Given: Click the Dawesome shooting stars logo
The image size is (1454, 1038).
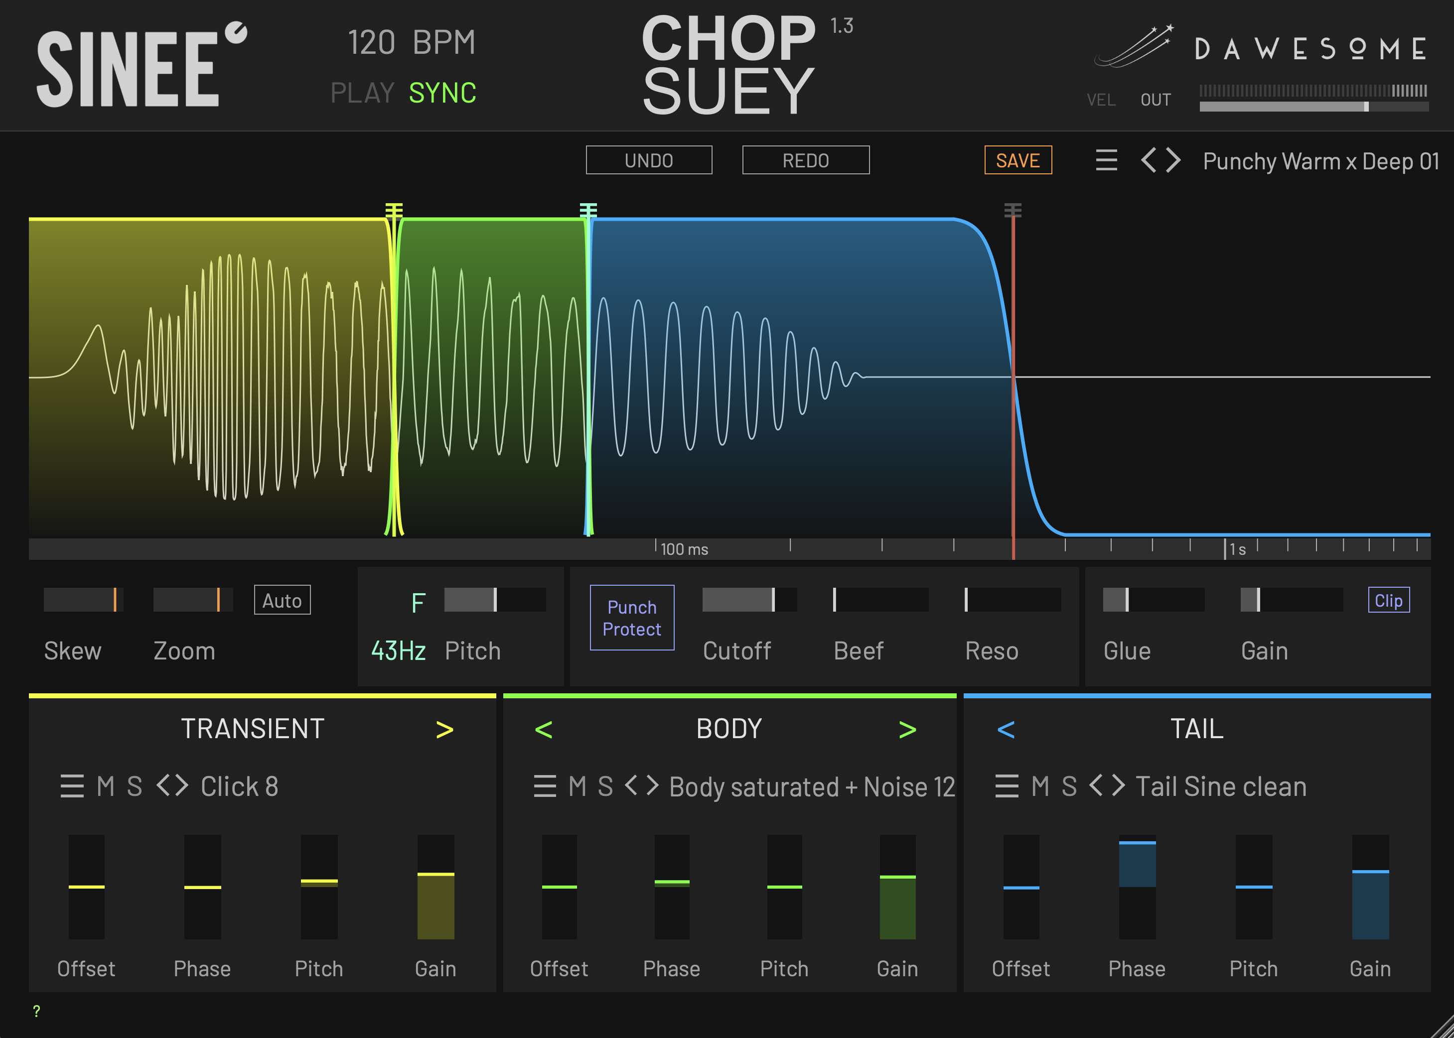Looking at the screenshot, I should [x=1134, y=46].
